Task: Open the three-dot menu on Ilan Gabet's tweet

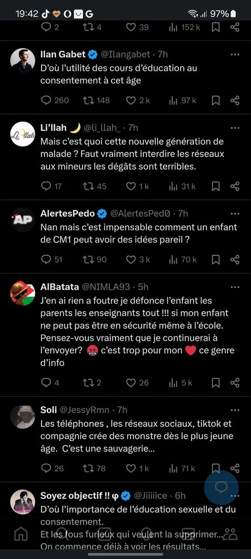Action: click(x=235, y=55)
